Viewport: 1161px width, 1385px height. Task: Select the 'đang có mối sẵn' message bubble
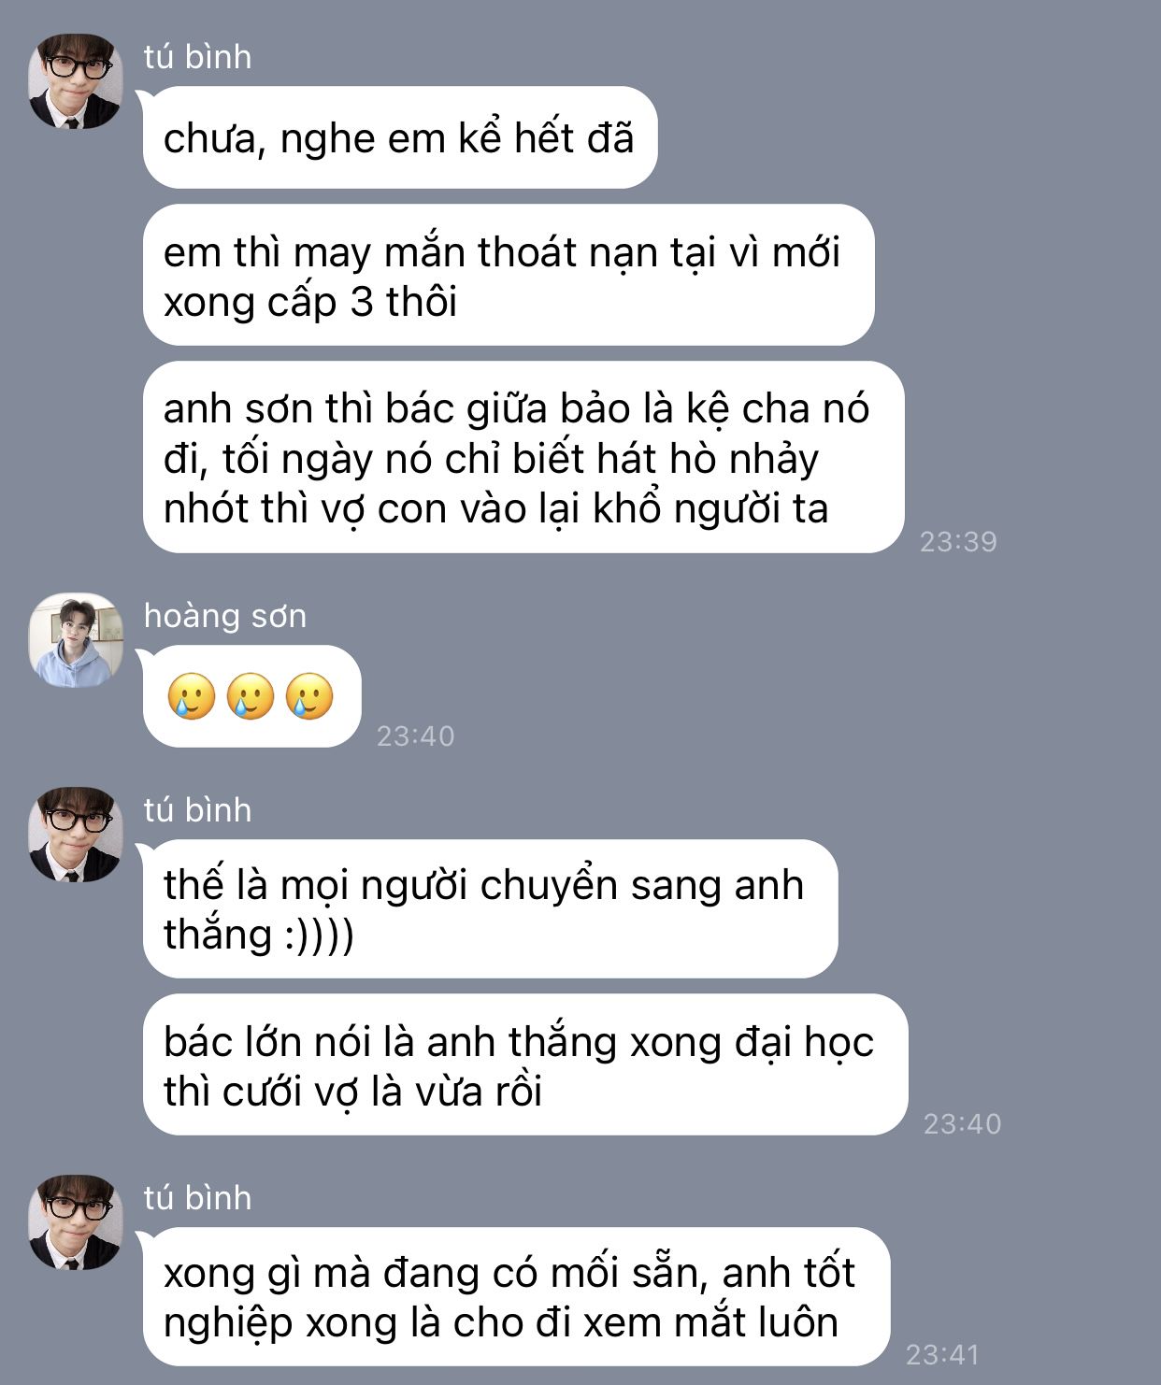(516, 1296)
